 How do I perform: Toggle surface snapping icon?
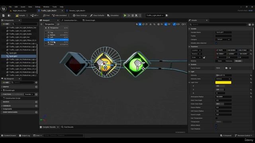[154, 24]
